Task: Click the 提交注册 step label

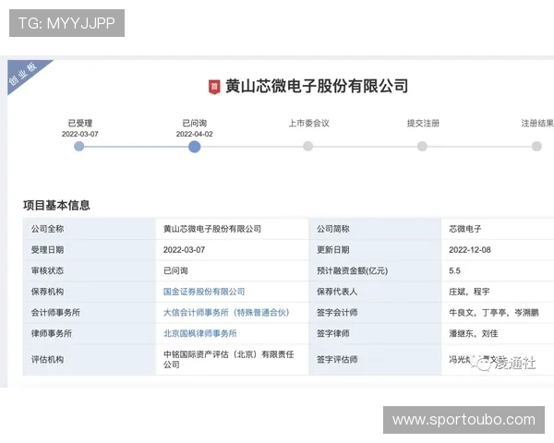Action: [x=423, y=124]
